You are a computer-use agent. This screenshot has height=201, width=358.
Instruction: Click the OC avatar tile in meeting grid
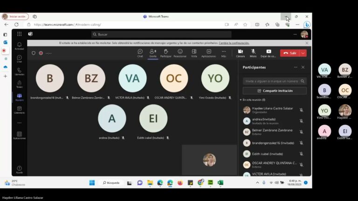point(174,78)
